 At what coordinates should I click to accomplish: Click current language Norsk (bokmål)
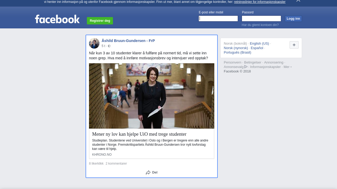pyautogui.click(x=235, y=44)
